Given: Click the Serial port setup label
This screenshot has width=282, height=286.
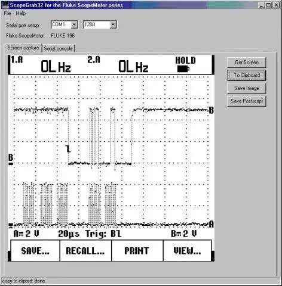Looking at the screenshot, I should (23, 26).
